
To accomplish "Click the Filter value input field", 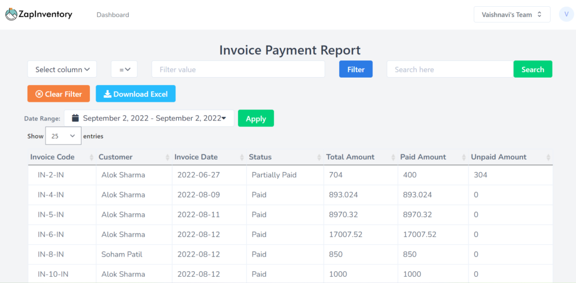I will [238, 70].
